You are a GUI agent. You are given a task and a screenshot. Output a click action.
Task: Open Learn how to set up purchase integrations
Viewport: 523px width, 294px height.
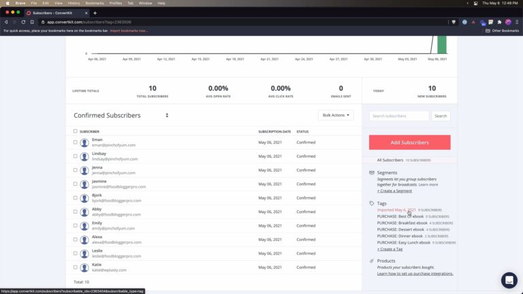pyautogui.click(x=415, y=274)
